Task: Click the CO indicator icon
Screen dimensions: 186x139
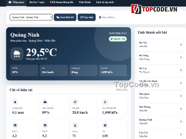Action: tap(105, 125)
